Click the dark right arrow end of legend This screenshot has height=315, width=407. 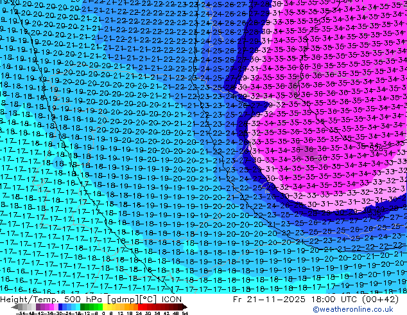point(184,307)
